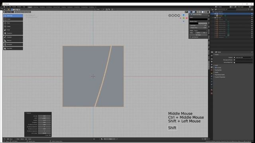Toggle the Screencast Keys panel checkbox

(191, 15)
